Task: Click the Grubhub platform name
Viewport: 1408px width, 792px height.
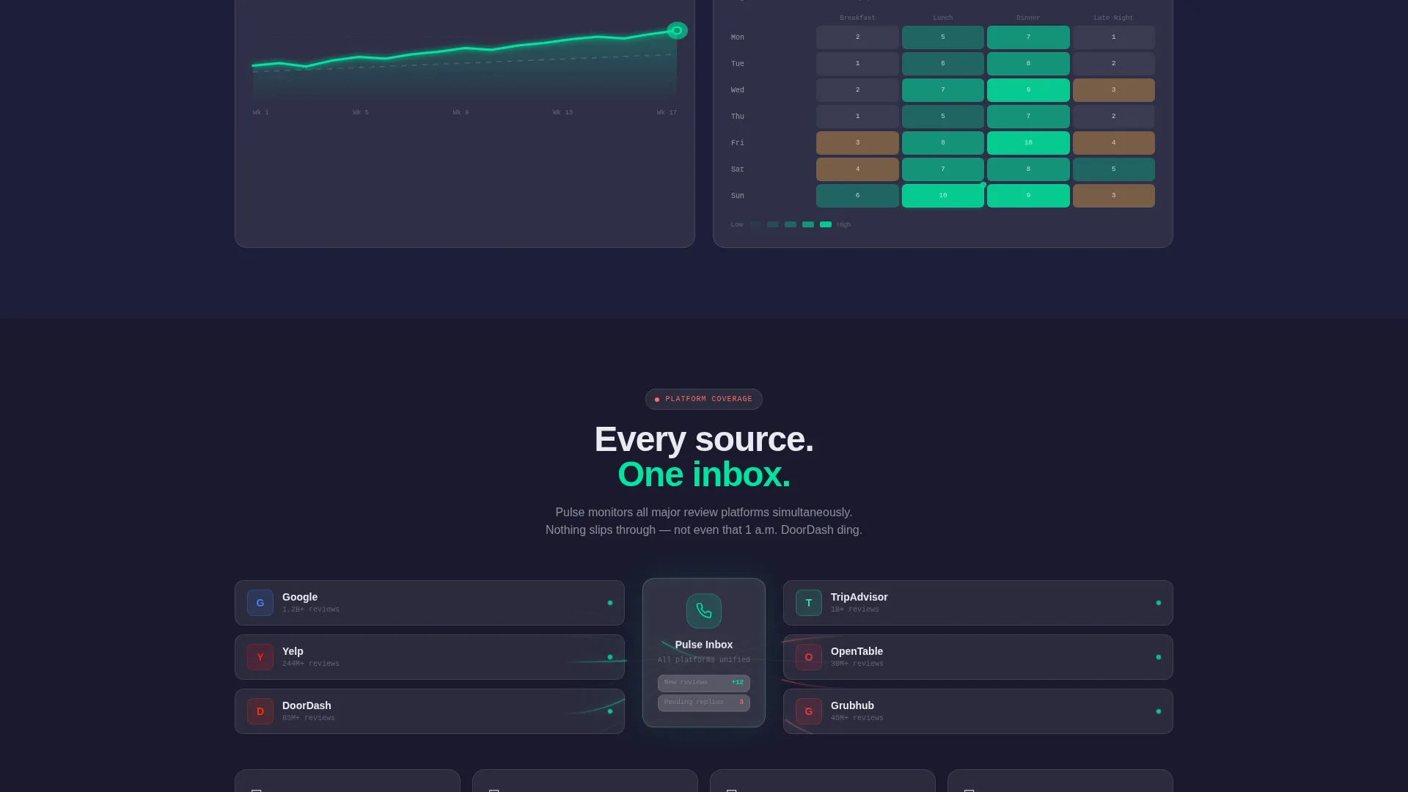Action: (x=852, y=705)
